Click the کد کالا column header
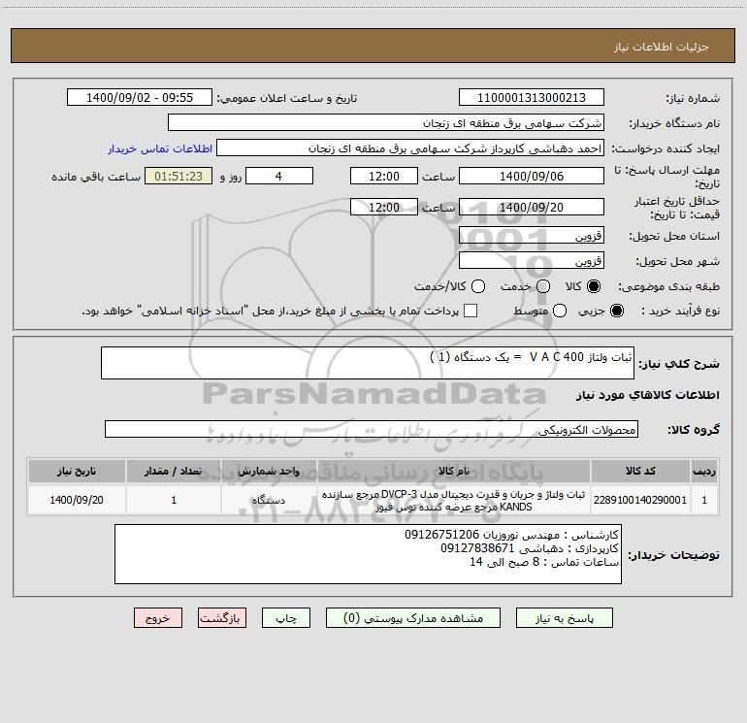This screenshot has width=747, height=723. (x=640, y=472)
